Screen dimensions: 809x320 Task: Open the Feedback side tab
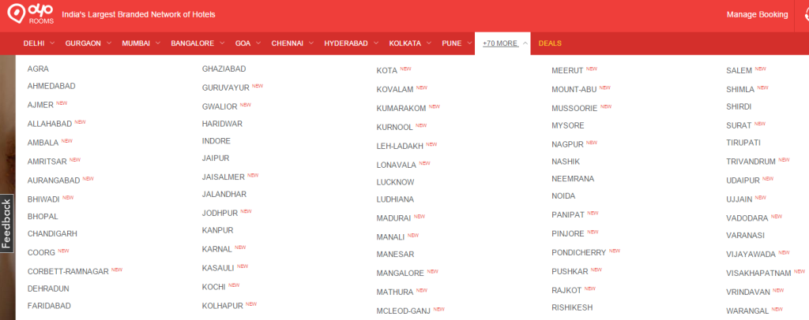[x=6, y=224]
